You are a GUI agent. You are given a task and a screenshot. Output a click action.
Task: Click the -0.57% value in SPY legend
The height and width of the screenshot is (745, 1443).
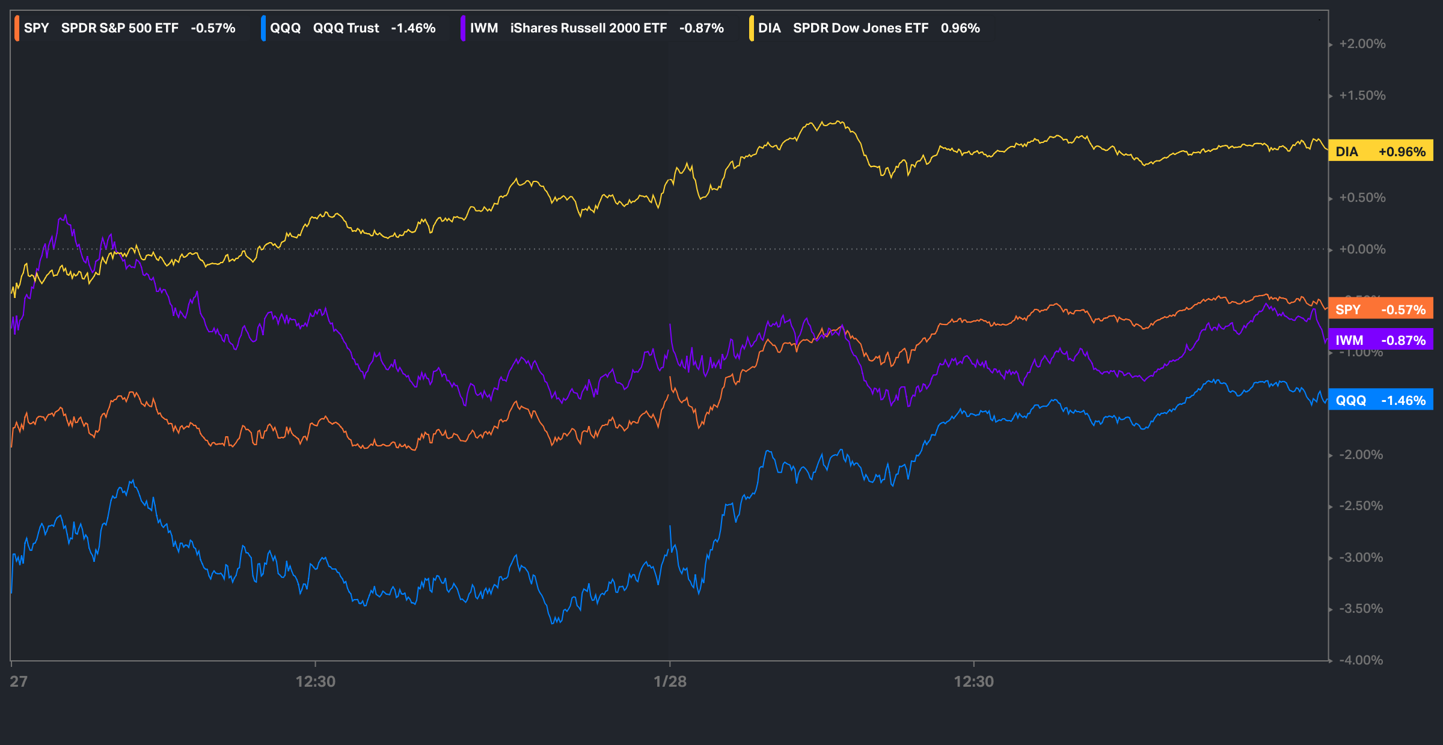(x=213, y=28)
